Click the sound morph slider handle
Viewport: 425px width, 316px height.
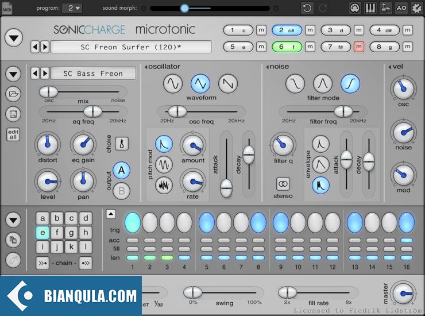pos(184,8)
